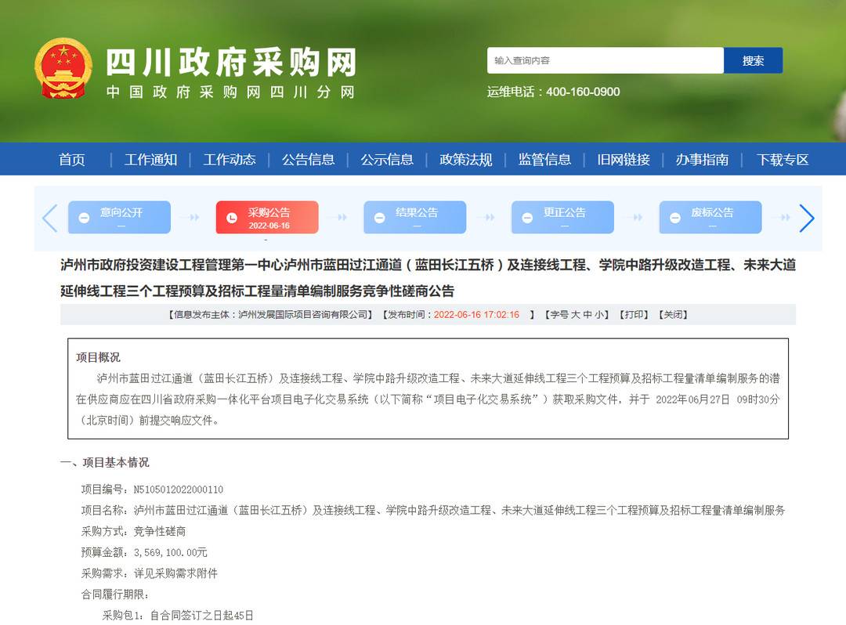Viewport: 846px width, 625px height.
Task: Open 旧网链接 old site links
Action: [x=624, y=160]
